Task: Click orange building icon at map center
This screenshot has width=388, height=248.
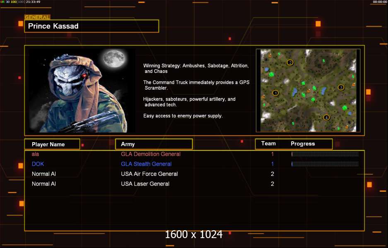Action: click(308, 91)
